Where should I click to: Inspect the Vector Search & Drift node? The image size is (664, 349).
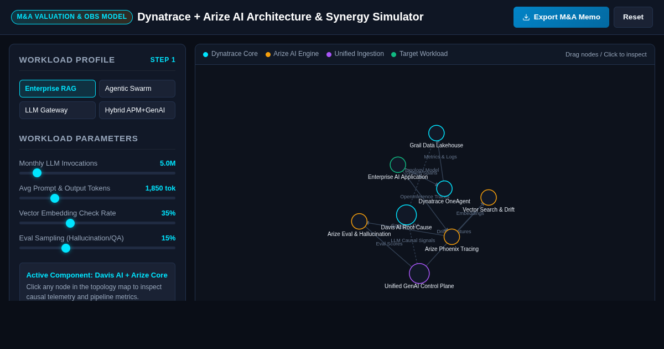click(x=489, y=197)
